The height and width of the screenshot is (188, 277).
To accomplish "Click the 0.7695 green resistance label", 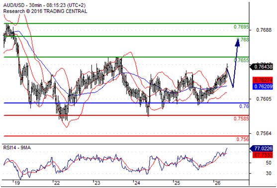I will (241, 27).
